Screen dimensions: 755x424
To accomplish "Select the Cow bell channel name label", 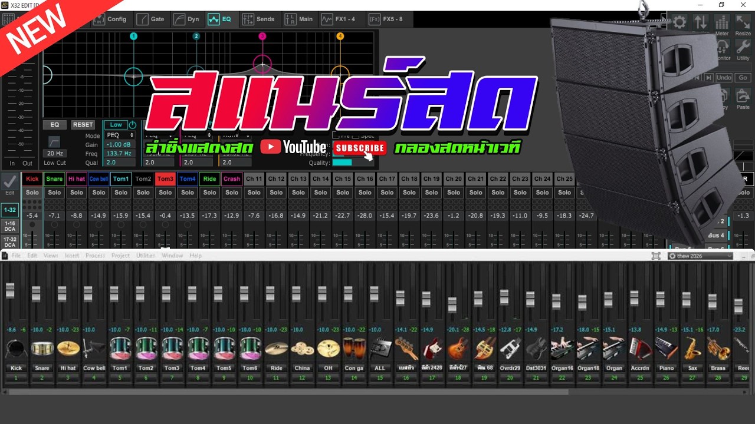I will coord(99,179).
